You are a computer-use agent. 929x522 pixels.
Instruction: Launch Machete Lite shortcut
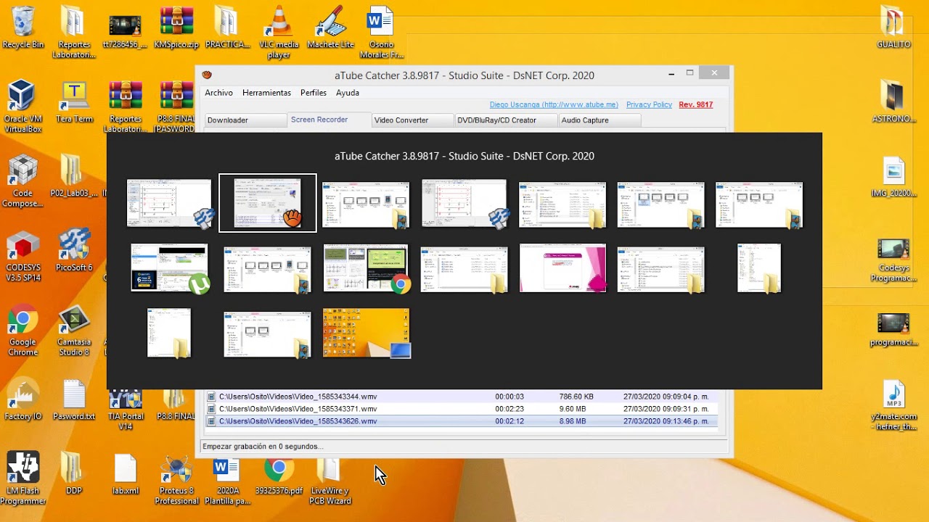click(x=330, y=28)
